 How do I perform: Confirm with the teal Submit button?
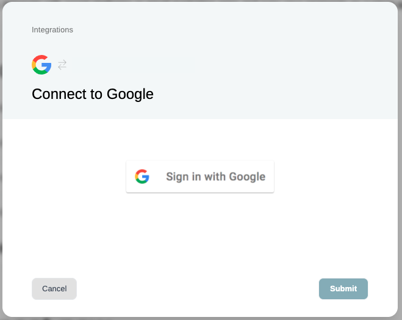pos(343,289)
